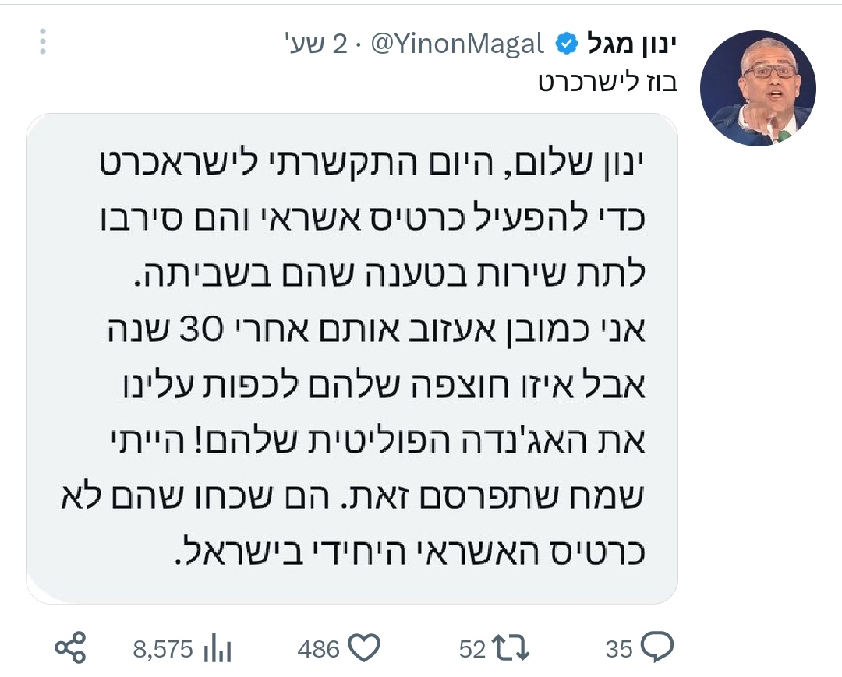Viewport: 842px width, 677px height.
Task: Open the three-dot more options menu
Action: (x=43, y=42)
